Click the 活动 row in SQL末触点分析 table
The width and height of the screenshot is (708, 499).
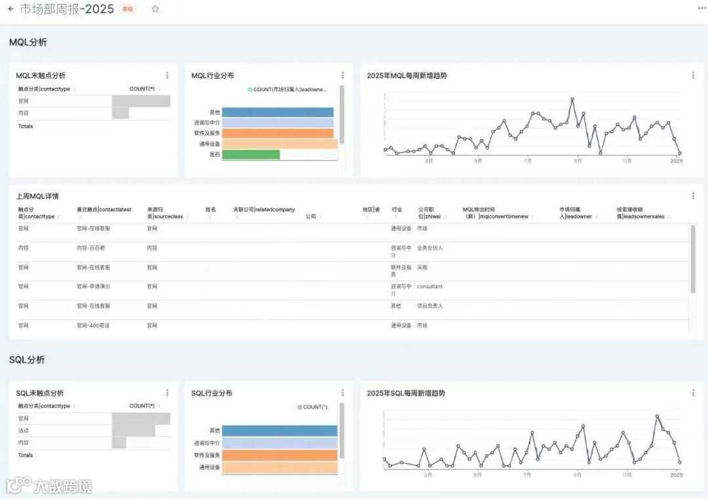click(x=94, y=430)
